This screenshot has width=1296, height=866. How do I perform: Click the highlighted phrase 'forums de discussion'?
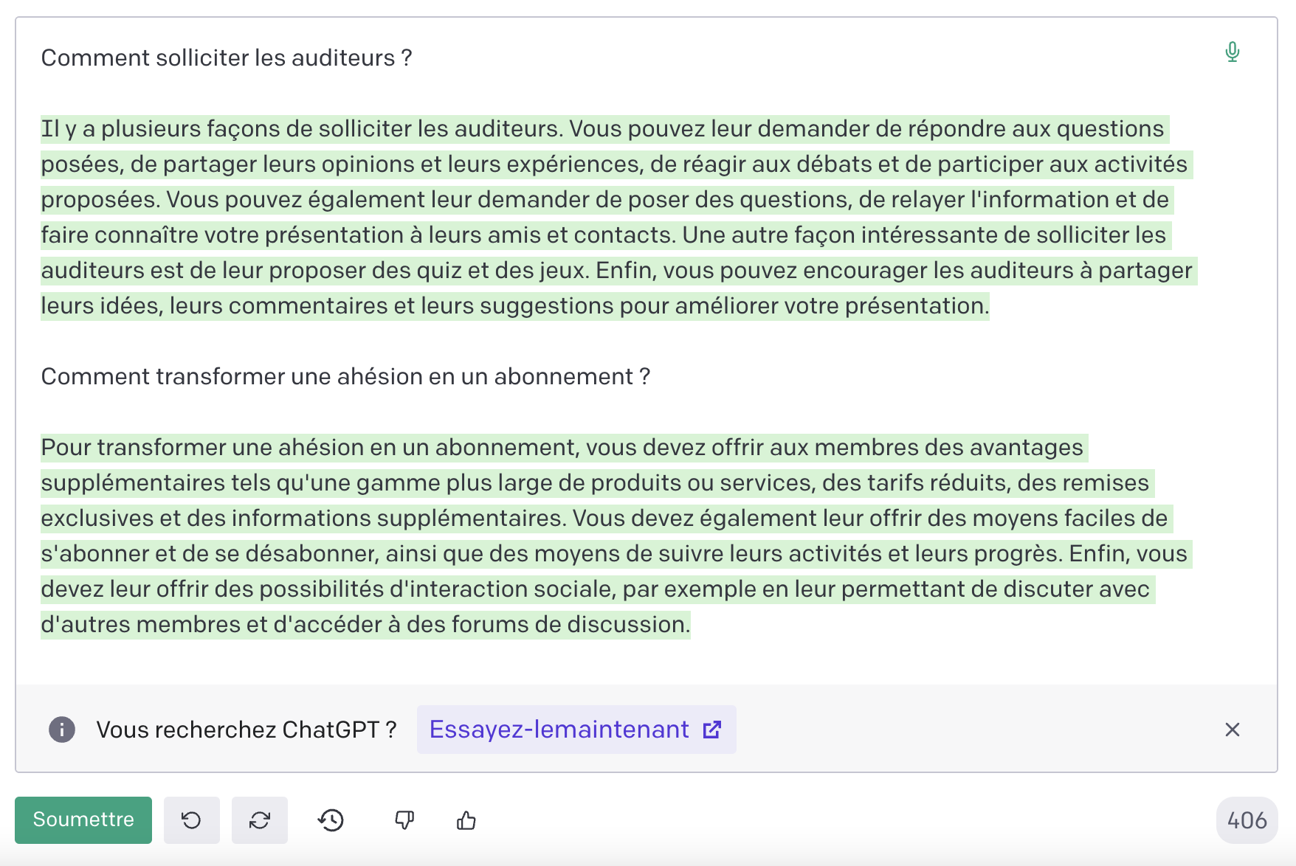click(572, 623)
